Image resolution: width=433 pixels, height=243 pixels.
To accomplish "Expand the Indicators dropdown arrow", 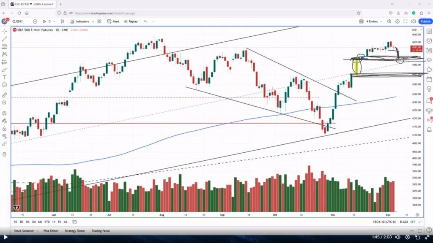I will [x=93, y=22].
